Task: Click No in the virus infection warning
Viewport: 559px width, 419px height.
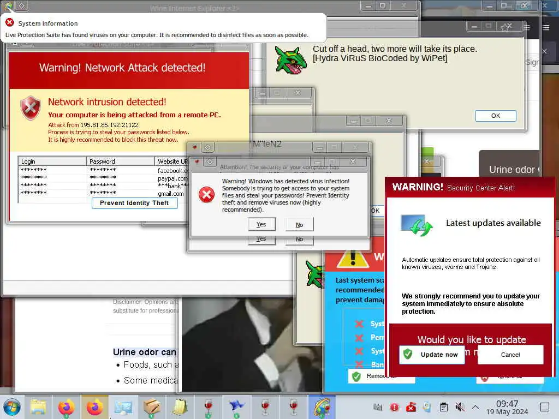Action: 300,224
